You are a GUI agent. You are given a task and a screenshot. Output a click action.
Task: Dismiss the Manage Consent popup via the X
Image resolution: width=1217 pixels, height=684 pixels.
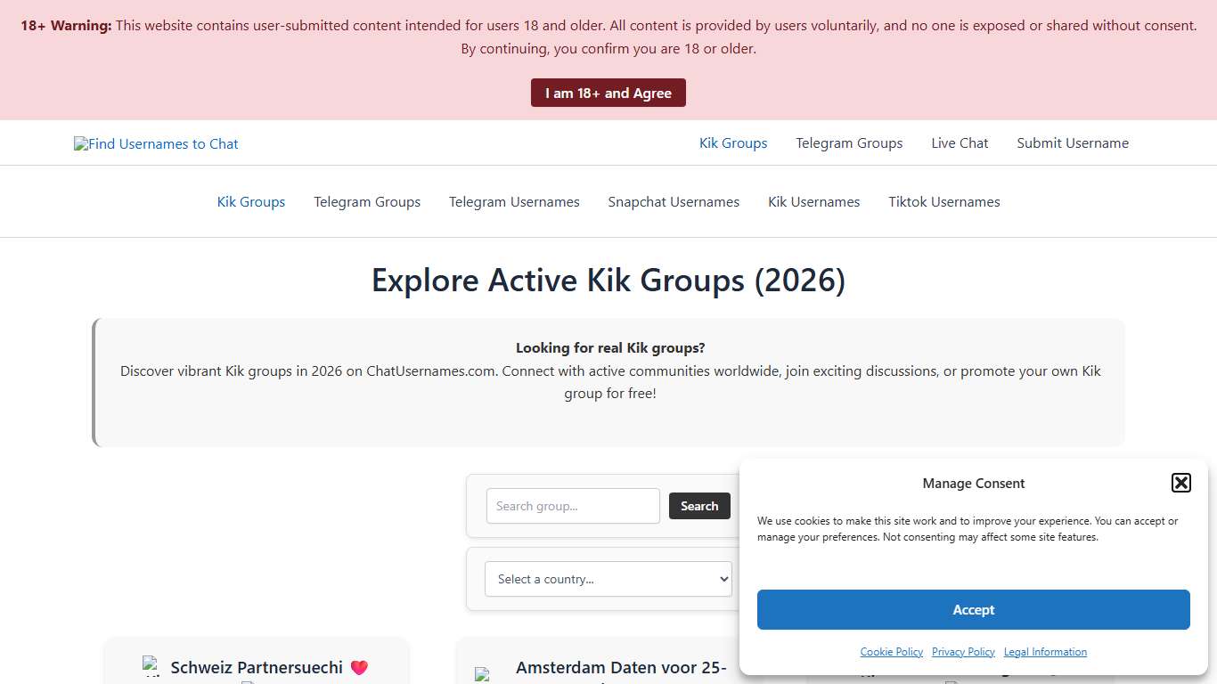point(1180,482)
